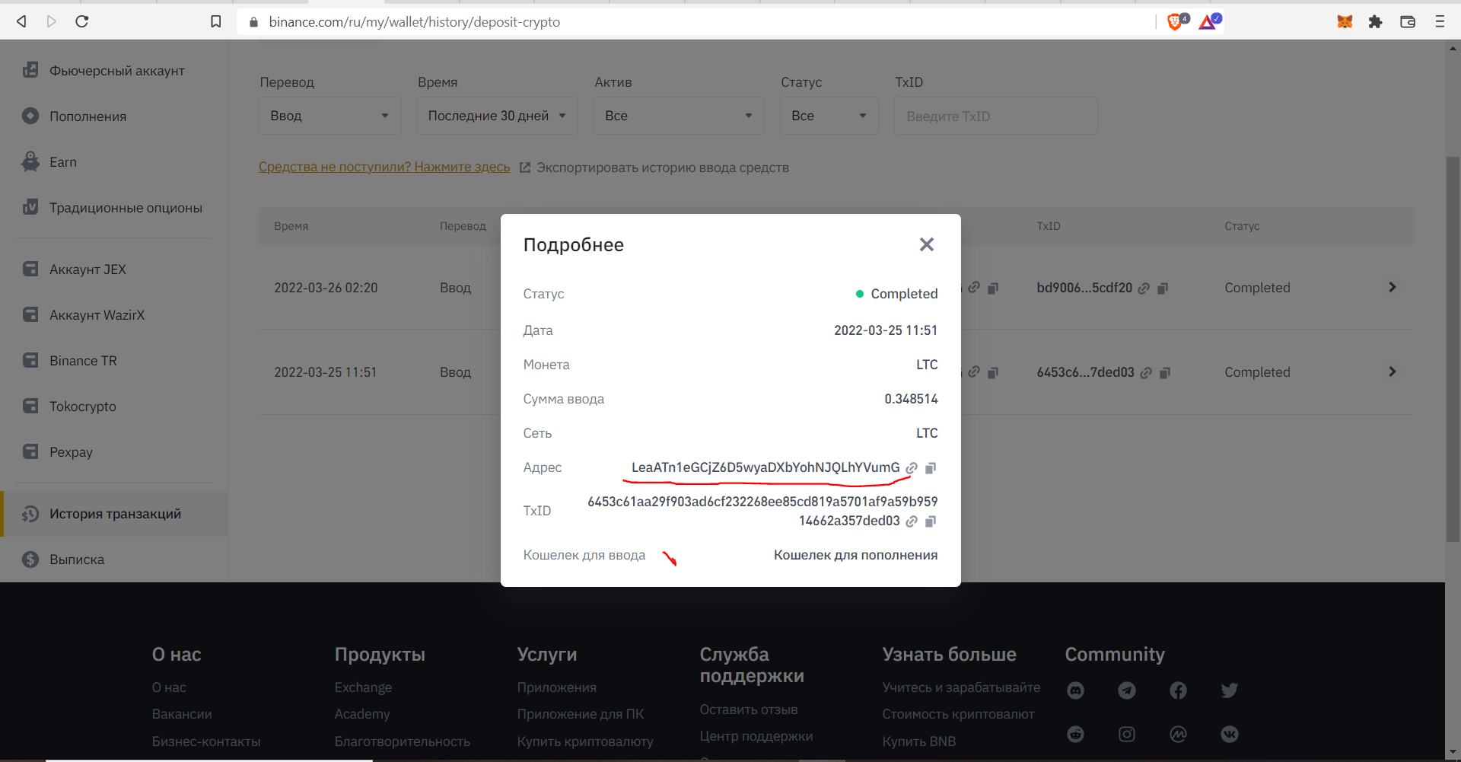Image resolution: width=1461 pixels, height=762 pixels.
Task: Open link for TxID 6453c6...7ded03
Action: tap(1146, 373)
